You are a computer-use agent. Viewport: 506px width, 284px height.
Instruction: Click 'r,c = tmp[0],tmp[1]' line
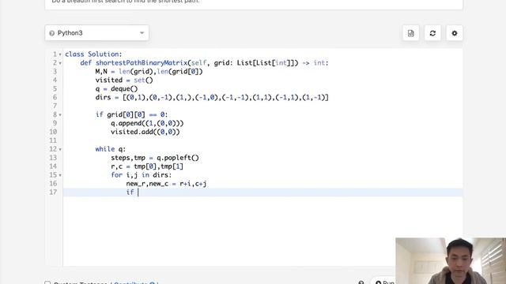147,166
